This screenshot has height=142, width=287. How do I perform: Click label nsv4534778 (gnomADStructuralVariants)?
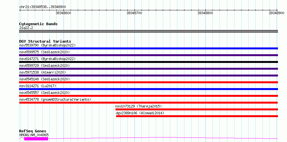coord(55,99)
